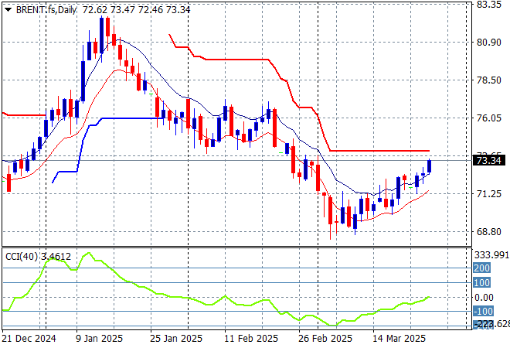Click the CCI 200 level marker
Screen dimensions: 510x348
482,268
